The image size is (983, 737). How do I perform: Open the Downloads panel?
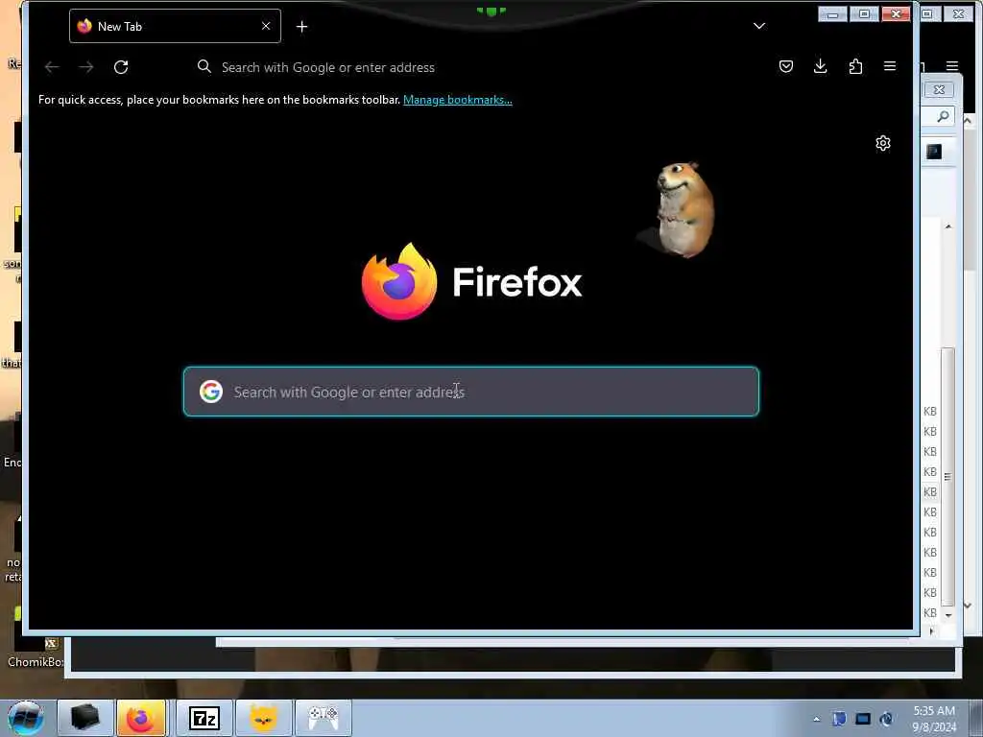(x=820, y=66)
